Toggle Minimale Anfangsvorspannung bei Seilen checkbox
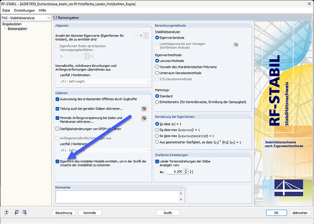Viewport: 314px width, 224px height. [57, 118]
